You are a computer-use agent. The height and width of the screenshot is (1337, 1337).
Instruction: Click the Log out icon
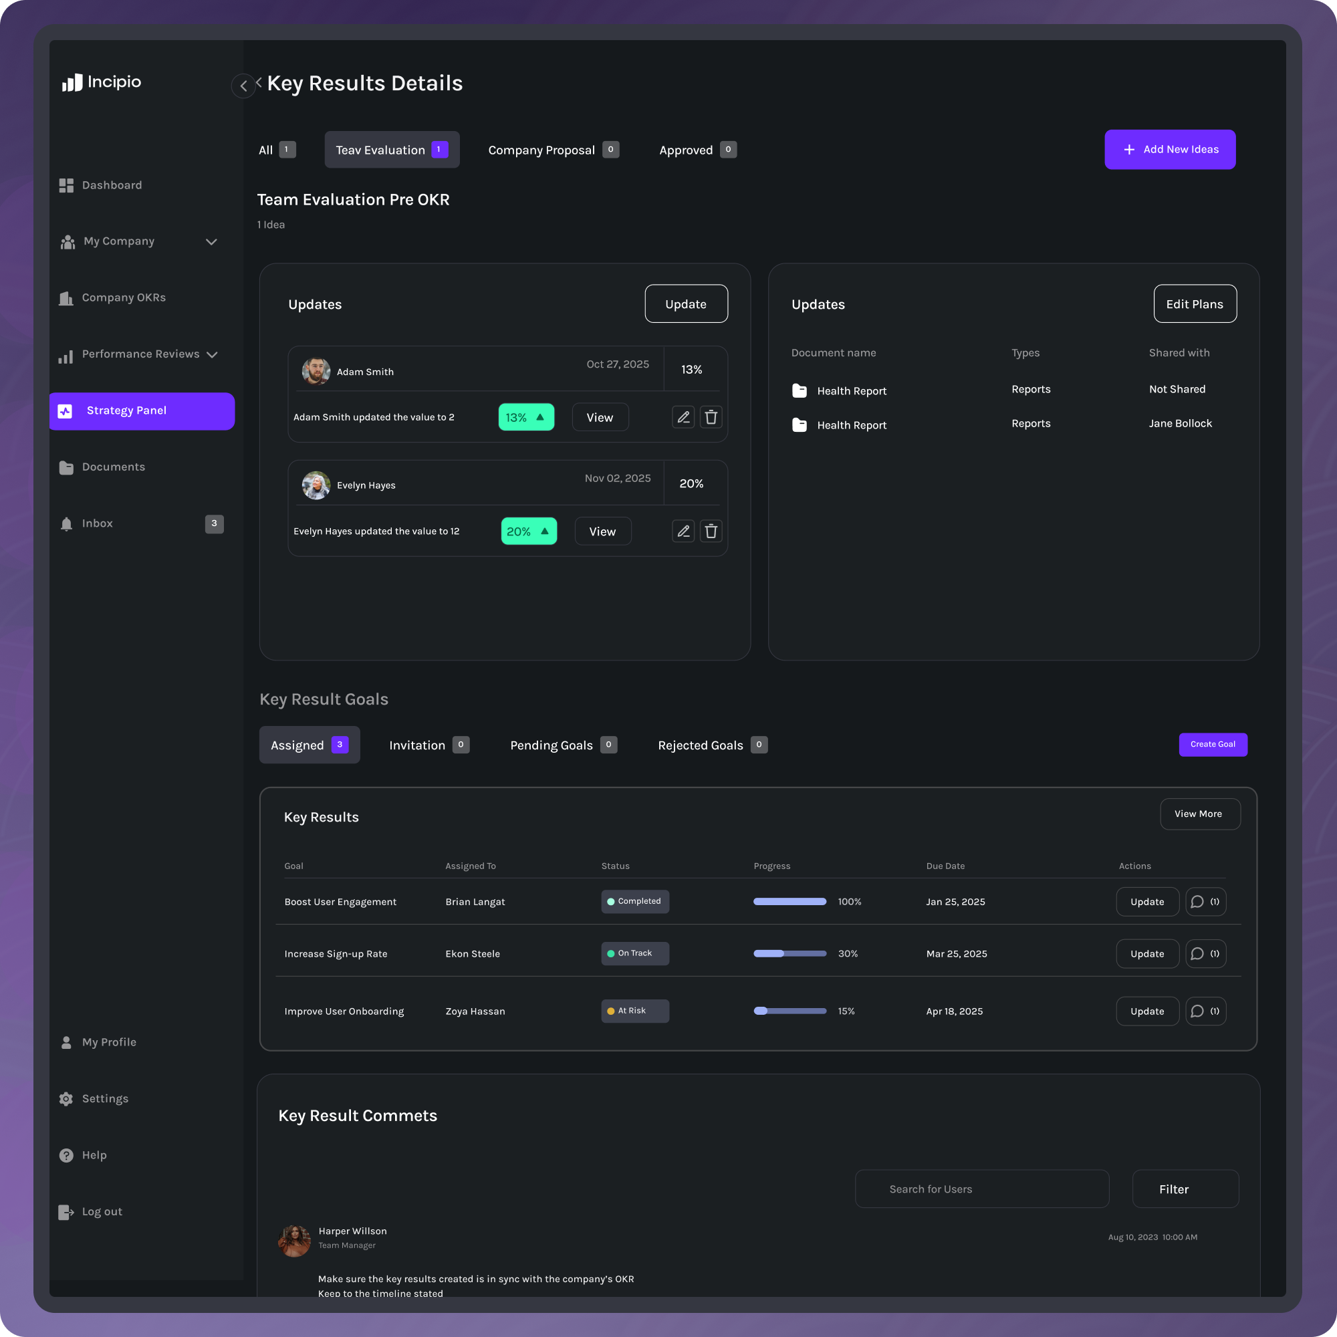click(66, 1211)
